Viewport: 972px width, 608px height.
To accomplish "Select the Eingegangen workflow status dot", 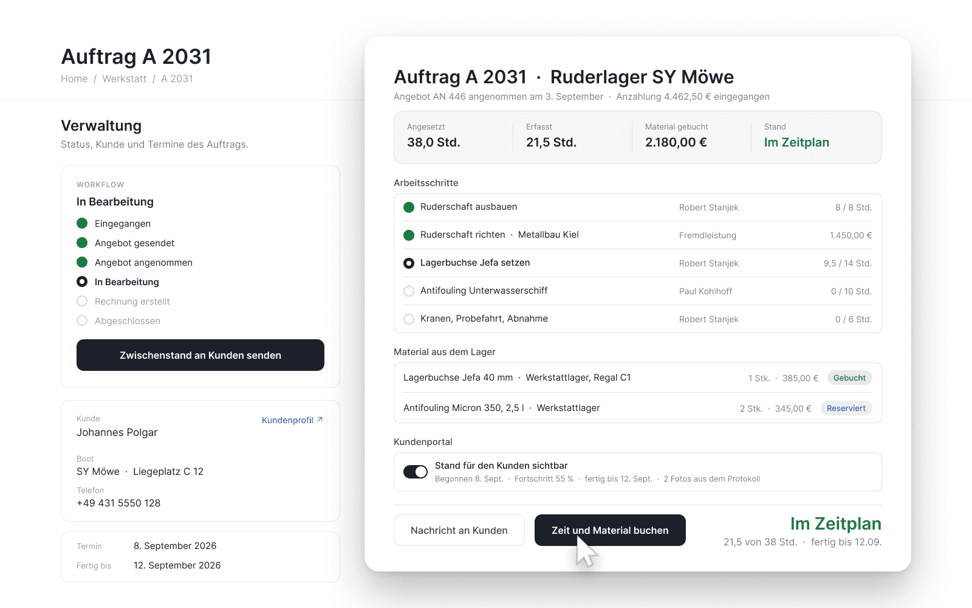I will point(82,223).
